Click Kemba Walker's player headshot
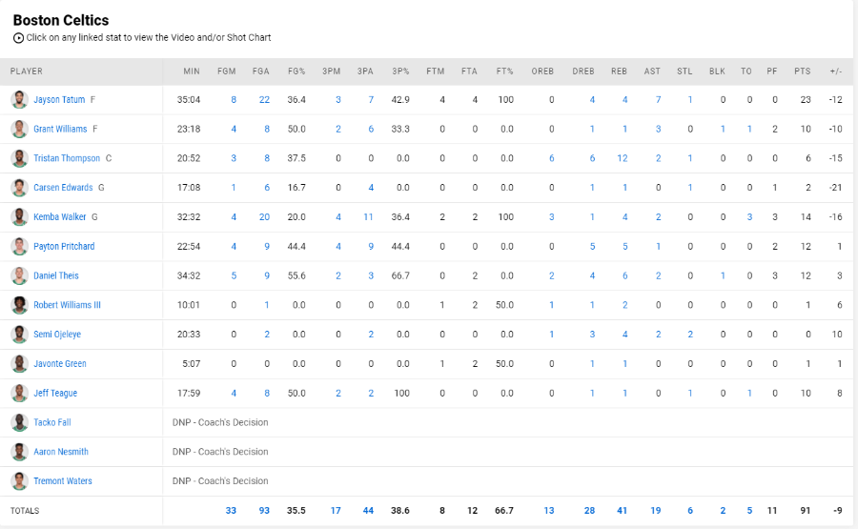Image resolution: width=858 pixels, height=529 pixels. point(20,217)
